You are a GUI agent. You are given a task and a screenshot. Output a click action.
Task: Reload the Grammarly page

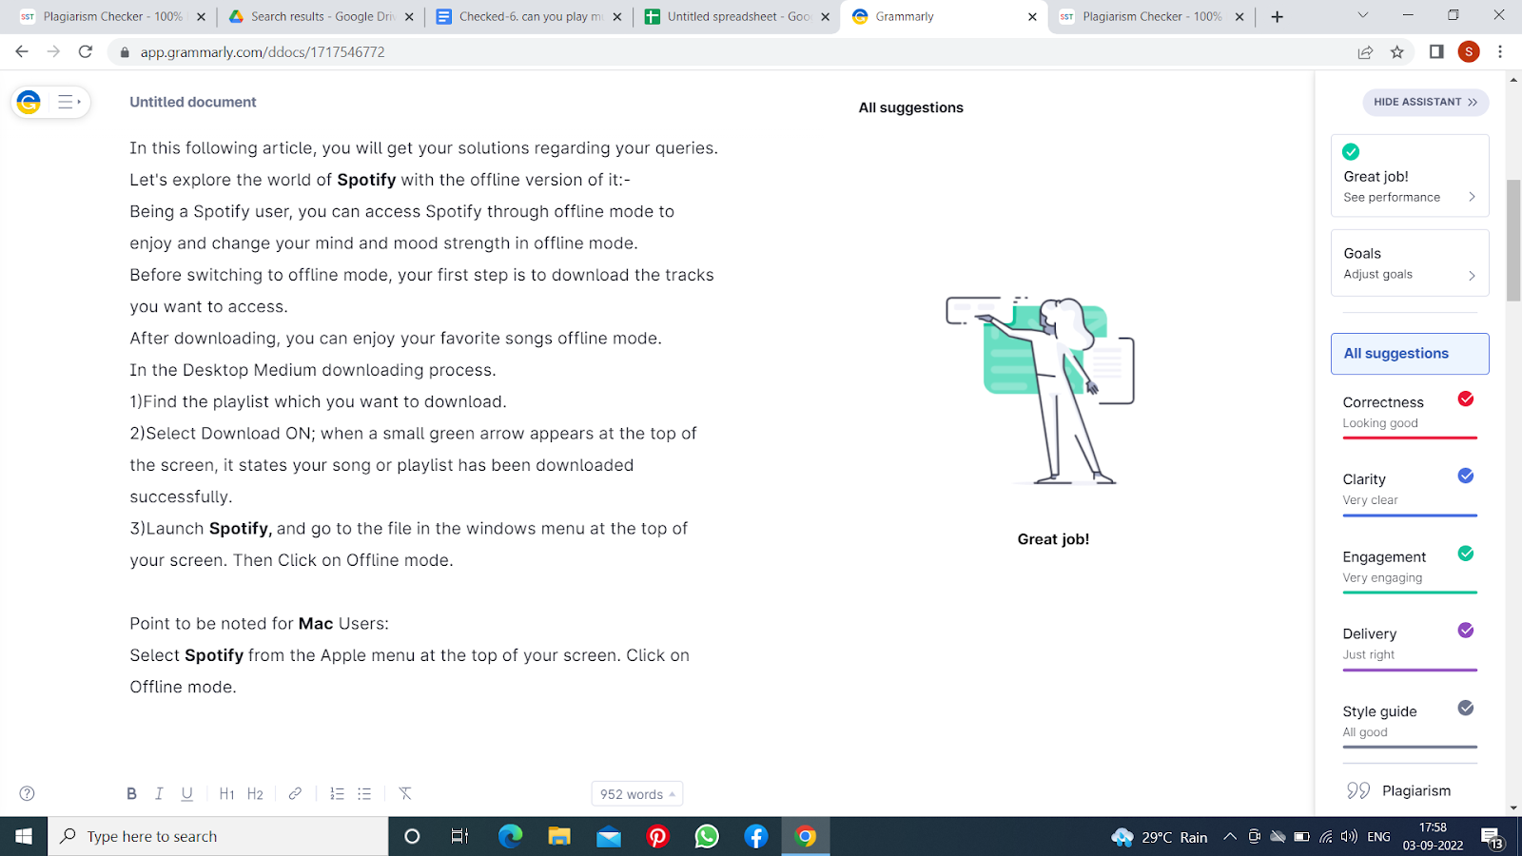pyautogui.click(x=86, y=52)
